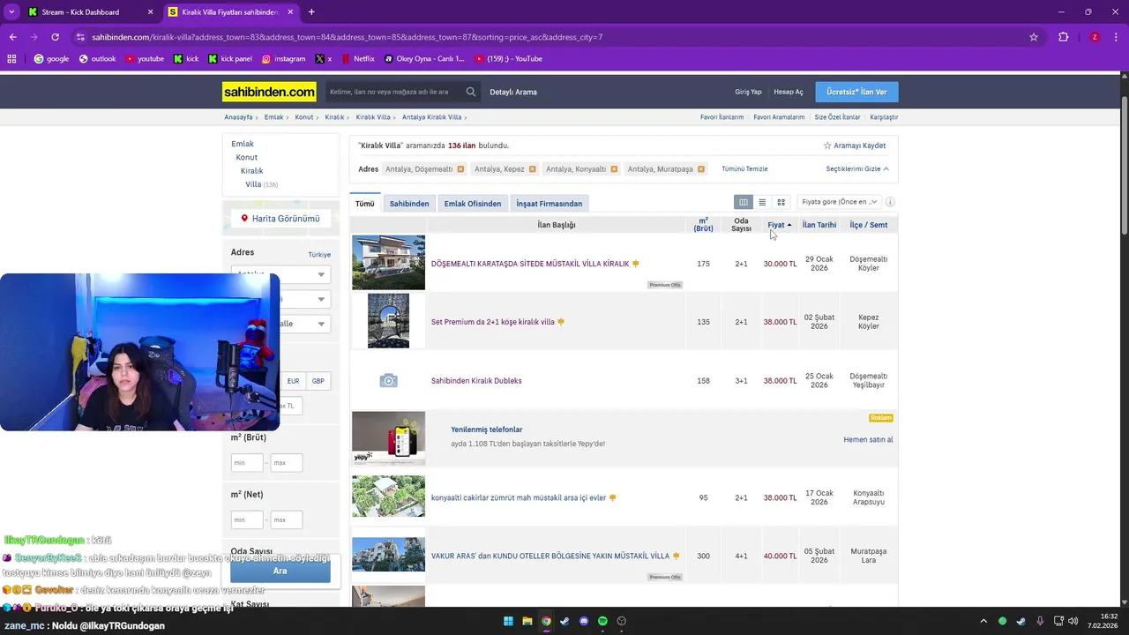
Task: Sort listings by the Fiyat column
Action: (779, 225)
